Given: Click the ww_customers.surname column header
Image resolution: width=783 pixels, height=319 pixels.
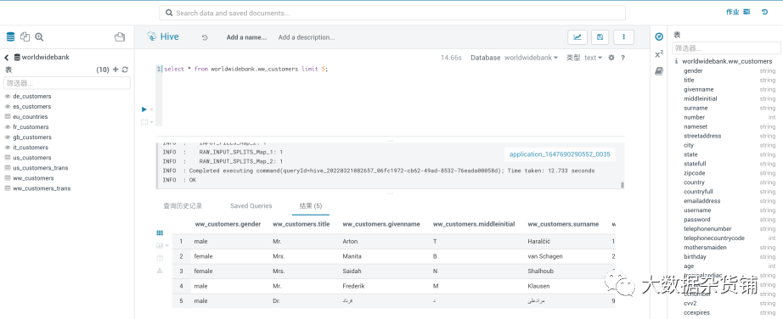Looking at the screenshot, I should pyautogui.click(x=563, y=224).
